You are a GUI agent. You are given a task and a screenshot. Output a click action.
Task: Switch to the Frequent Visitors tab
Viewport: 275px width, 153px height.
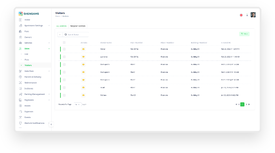click(x=78, y=26)
